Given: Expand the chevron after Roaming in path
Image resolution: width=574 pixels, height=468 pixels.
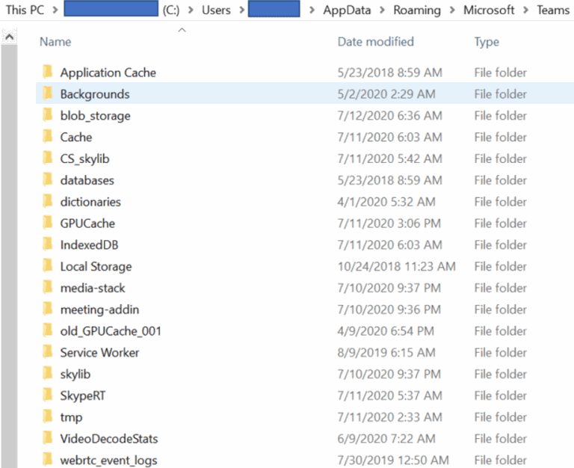Looking at the screenshot, I should pyautogui.click(x=452, y=10).
